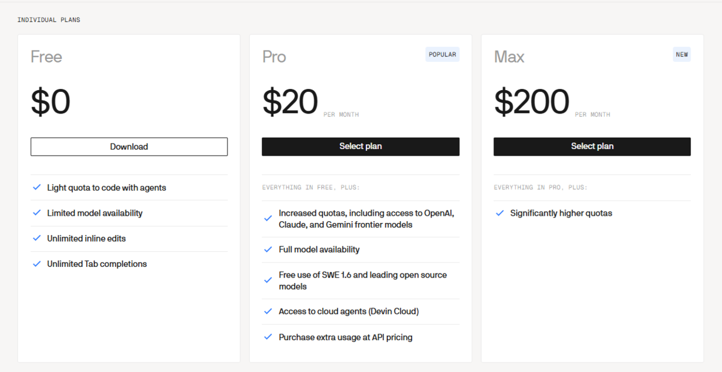
Task: Click 'EVERYTHING IN FREE, PLUS:' label
Action: pos(311,188)
